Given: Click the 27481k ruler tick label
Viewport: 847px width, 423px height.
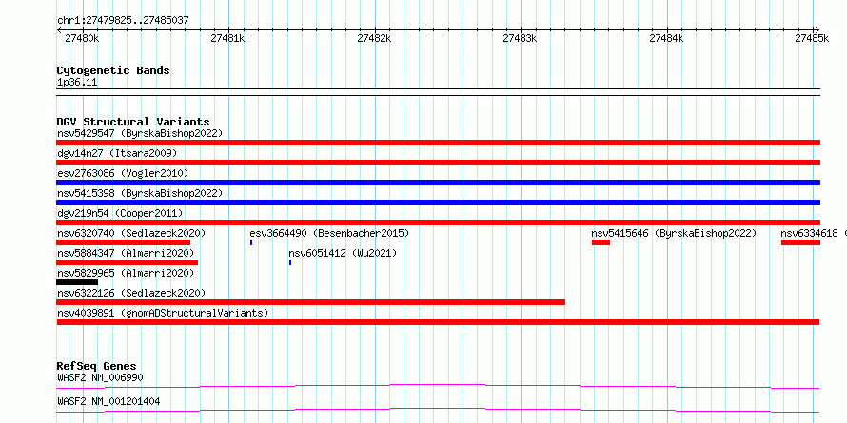Looking at the screenshot, I should click(x=228, y=38).
